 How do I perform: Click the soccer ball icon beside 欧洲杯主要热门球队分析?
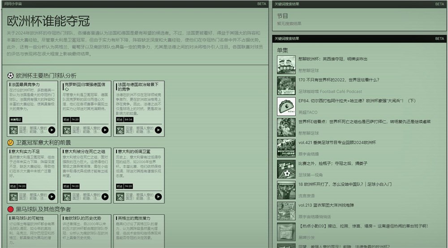click(x=11, y=75)
